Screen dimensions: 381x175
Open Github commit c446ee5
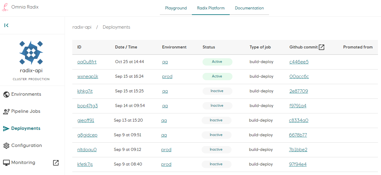click(299, 62)
